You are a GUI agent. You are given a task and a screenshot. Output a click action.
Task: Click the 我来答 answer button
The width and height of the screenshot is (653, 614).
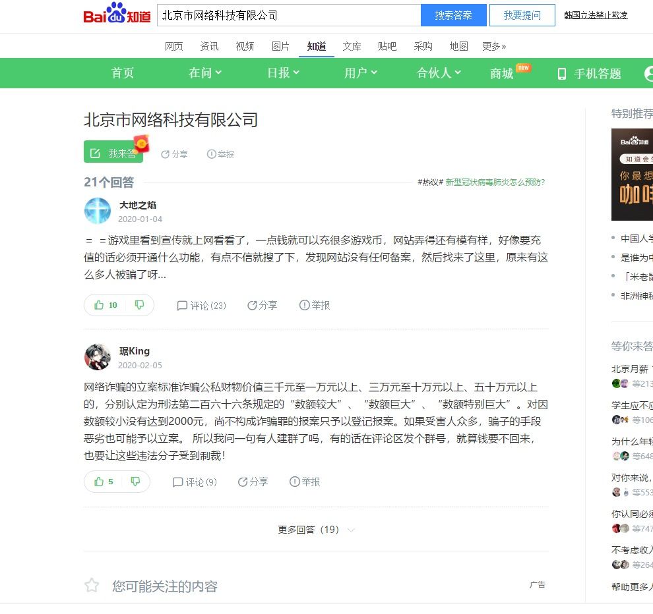pos(113,152)
